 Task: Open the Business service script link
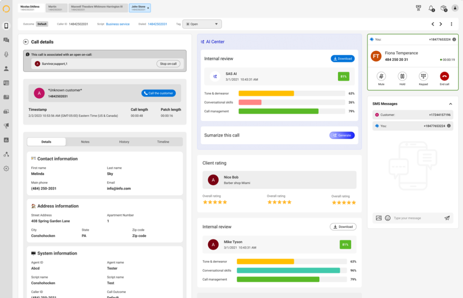pos(118,24)
